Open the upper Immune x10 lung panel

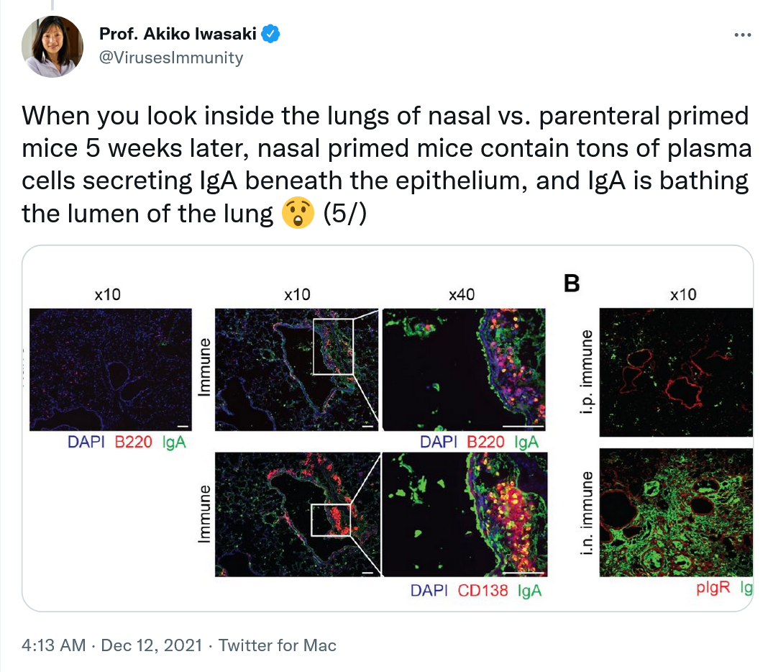pyautogui.click(x=296, y=369)
